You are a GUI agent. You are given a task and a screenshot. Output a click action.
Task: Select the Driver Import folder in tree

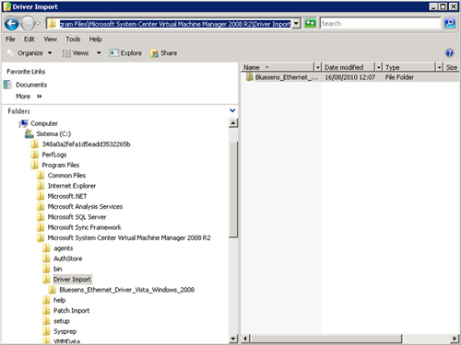coord(72,280)
